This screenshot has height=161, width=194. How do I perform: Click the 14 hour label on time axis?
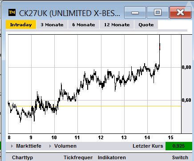147,137
